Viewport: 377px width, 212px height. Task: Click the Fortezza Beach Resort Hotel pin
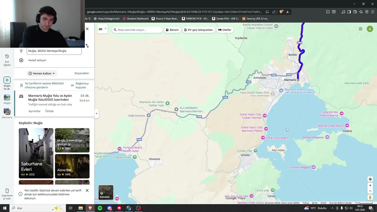(119, 149)
